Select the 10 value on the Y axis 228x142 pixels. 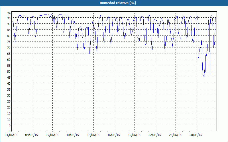pos(9,119)
